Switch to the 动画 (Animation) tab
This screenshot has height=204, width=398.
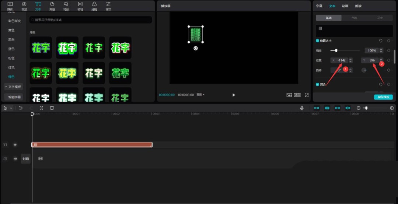[345, 6]
